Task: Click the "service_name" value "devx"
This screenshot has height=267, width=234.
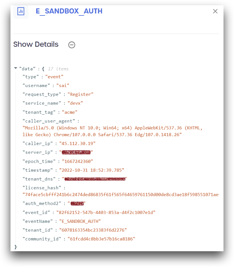Action: [75, 103]
